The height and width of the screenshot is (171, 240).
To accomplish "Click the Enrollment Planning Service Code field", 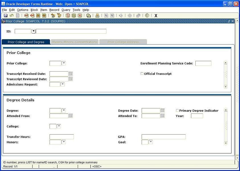I will tap(203, 63).
